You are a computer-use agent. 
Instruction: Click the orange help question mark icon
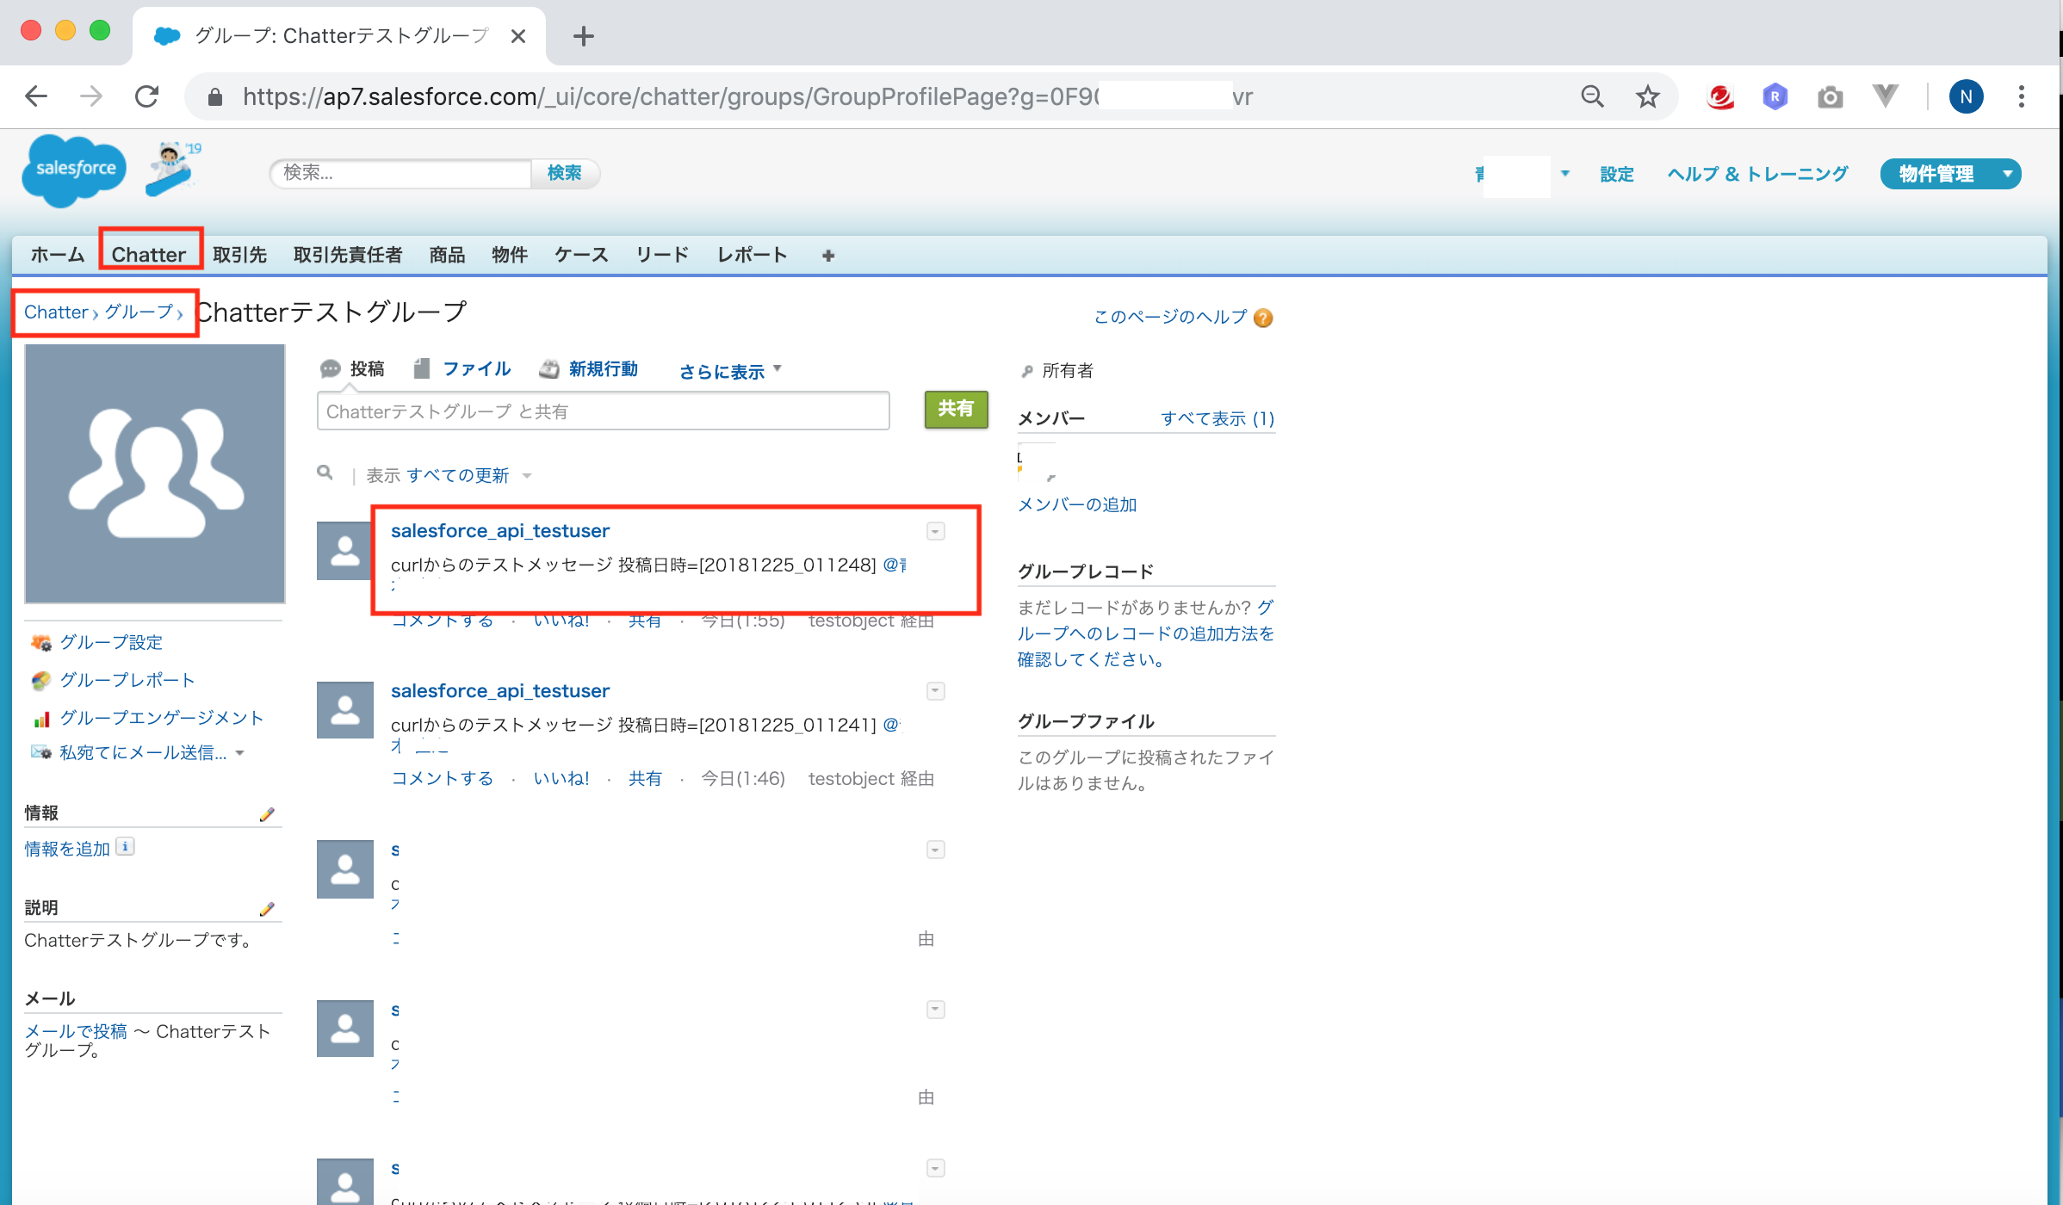click(x=1263, y=318)
